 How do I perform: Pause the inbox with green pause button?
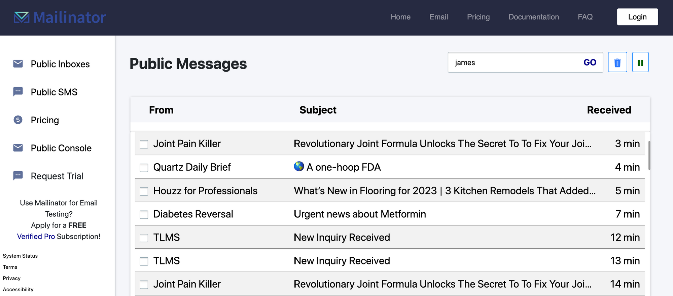point(640,62)
